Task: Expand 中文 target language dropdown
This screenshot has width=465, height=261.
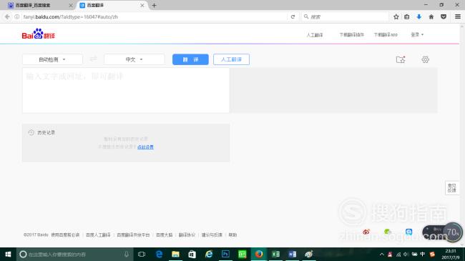Action: pos(134,59)
